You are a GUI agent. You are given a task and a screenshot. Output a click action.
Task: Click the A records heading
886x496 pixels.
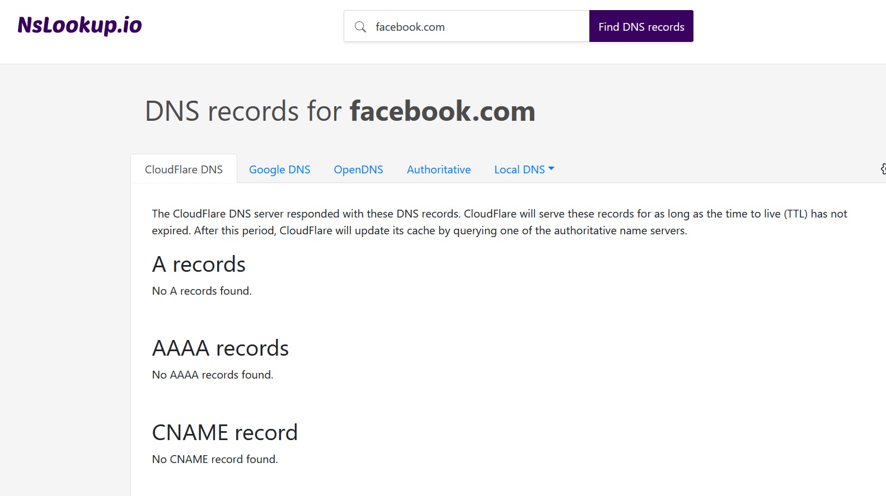(x=199, y=264)
